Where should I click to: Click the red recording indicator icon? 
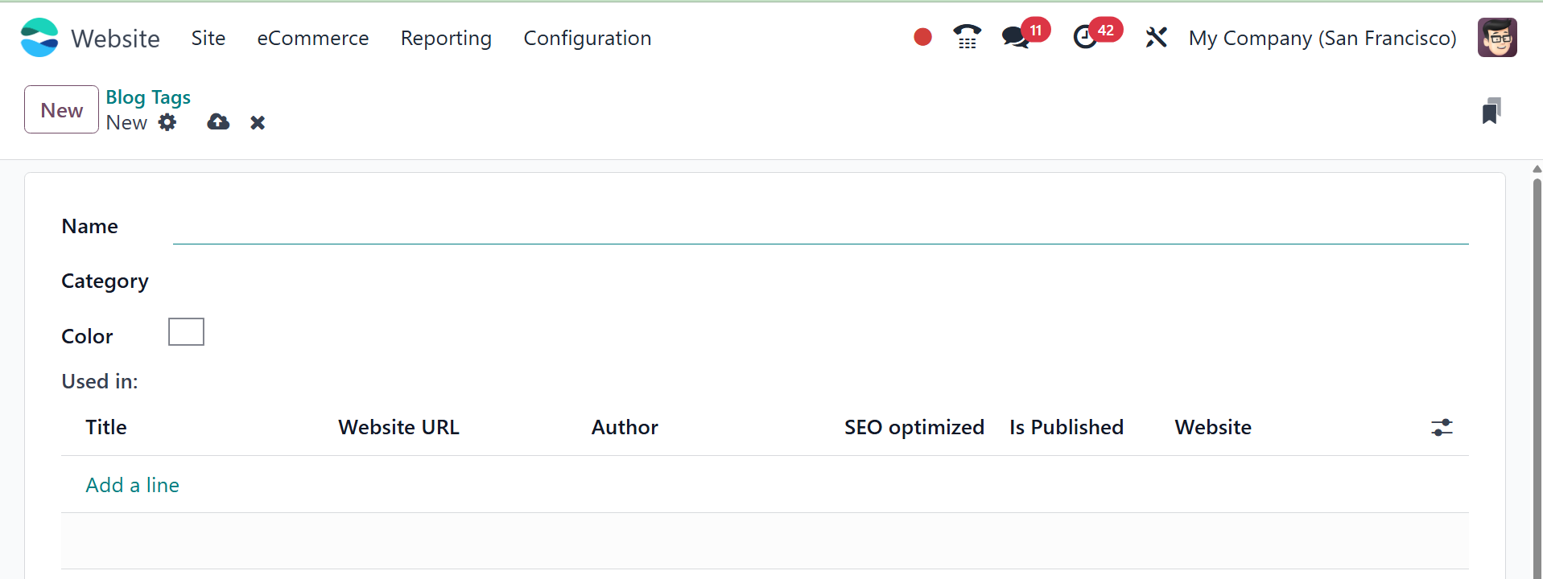click(922, 37)
